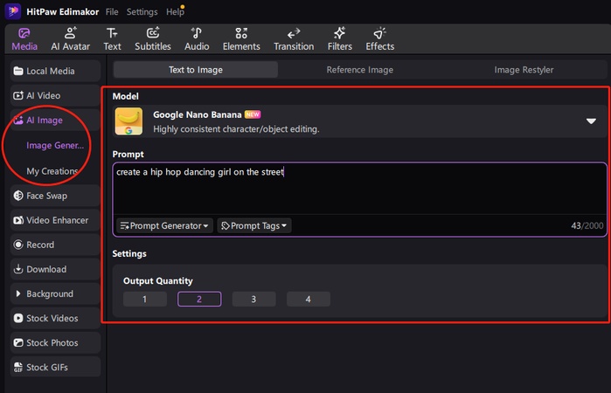
Task: Click the model description text
Action: point(236,129)
